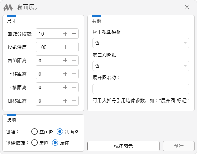This screenshot has width=197, height=154.
Task: Click the app logo icon in title bar
Action: point(8,8)
